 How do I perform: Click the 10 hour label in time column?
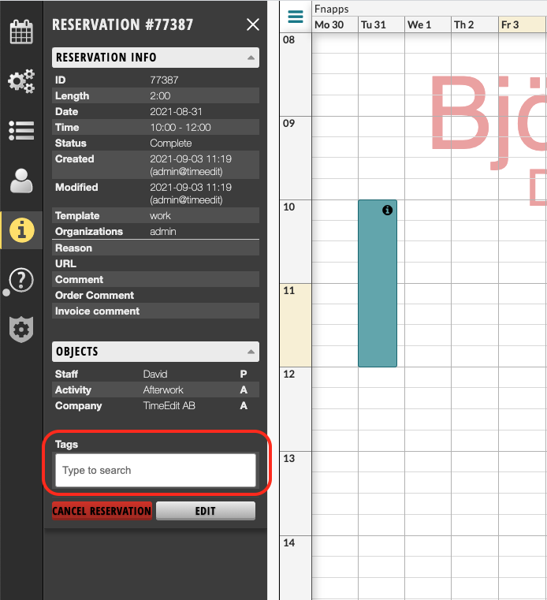click(x=289, y=207)
